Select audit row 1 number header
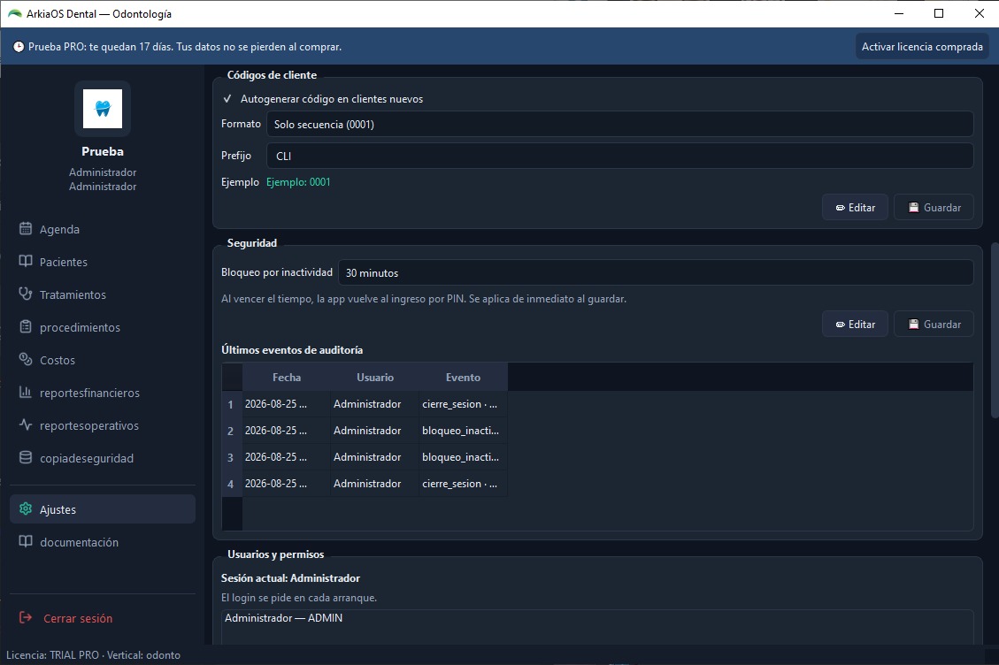 click(231, 404)
